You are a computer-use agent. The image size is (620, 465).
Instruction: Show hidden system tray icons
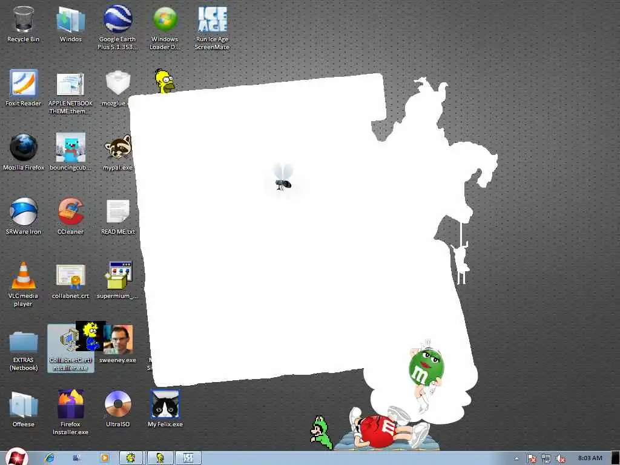516,458
